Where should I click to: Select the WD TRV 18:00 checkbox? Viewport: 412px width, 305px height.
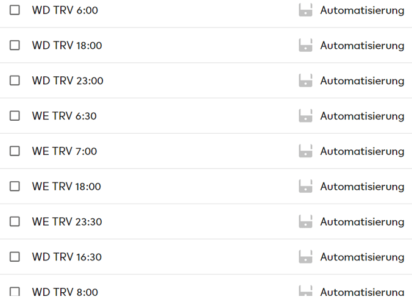(x=15, y=46)
